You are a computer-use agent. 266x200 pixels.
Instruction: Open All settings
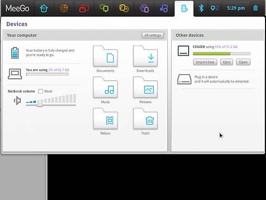point(153,35)
